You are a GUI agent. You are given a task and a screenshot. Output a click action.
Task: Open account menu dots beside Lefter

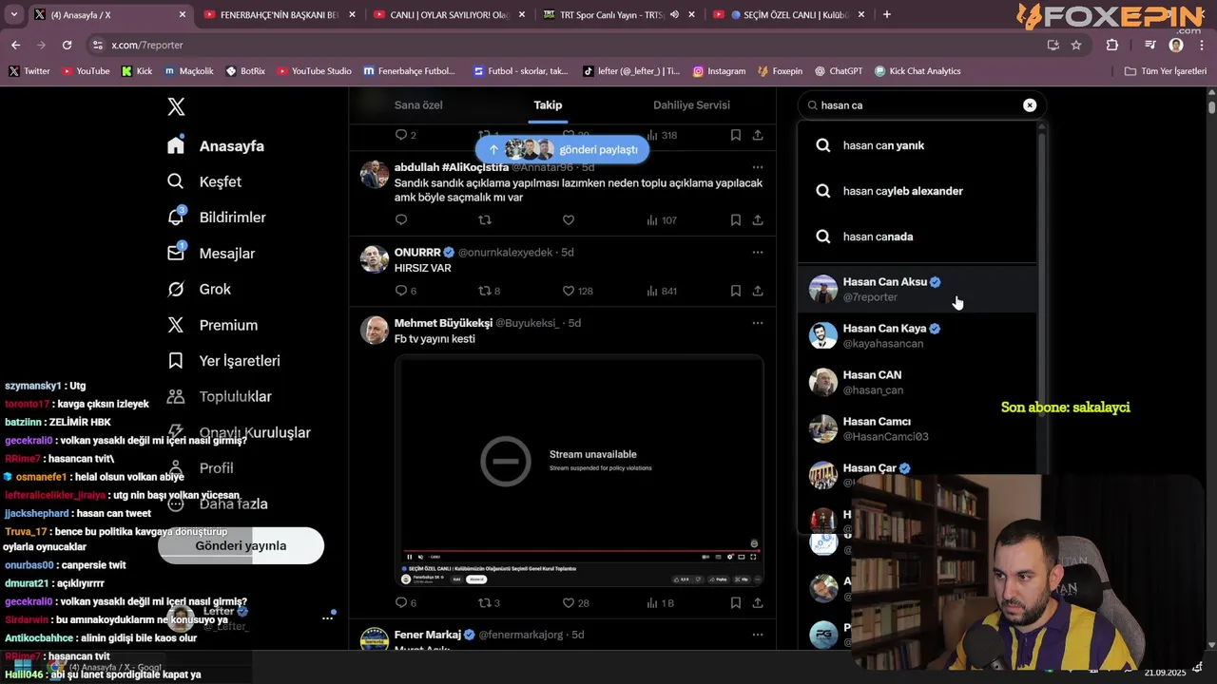327,617
